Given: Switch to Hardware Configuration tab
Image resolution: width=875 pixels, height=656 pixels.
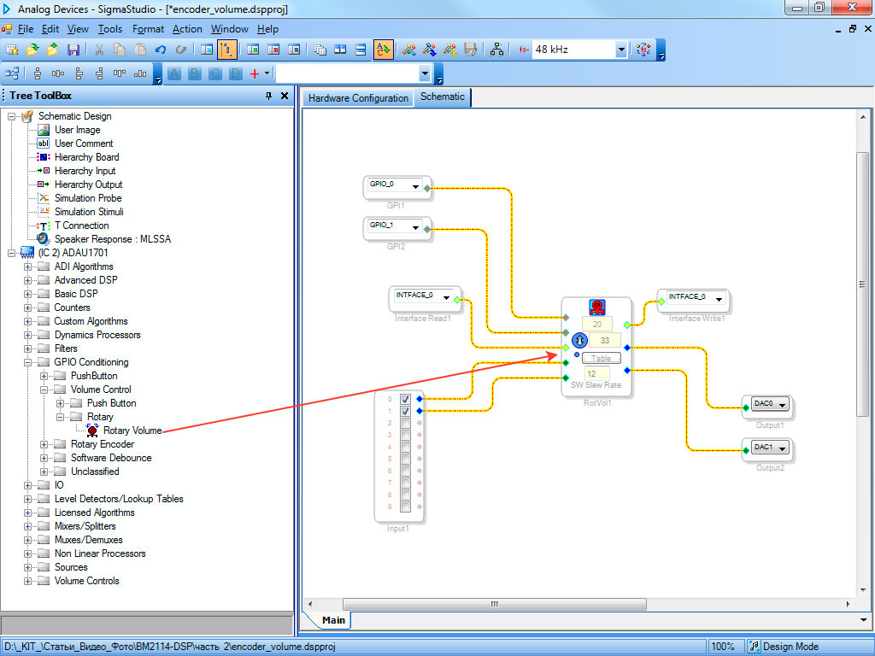Looking at the screenshot, I should click(x=358, y=98).
